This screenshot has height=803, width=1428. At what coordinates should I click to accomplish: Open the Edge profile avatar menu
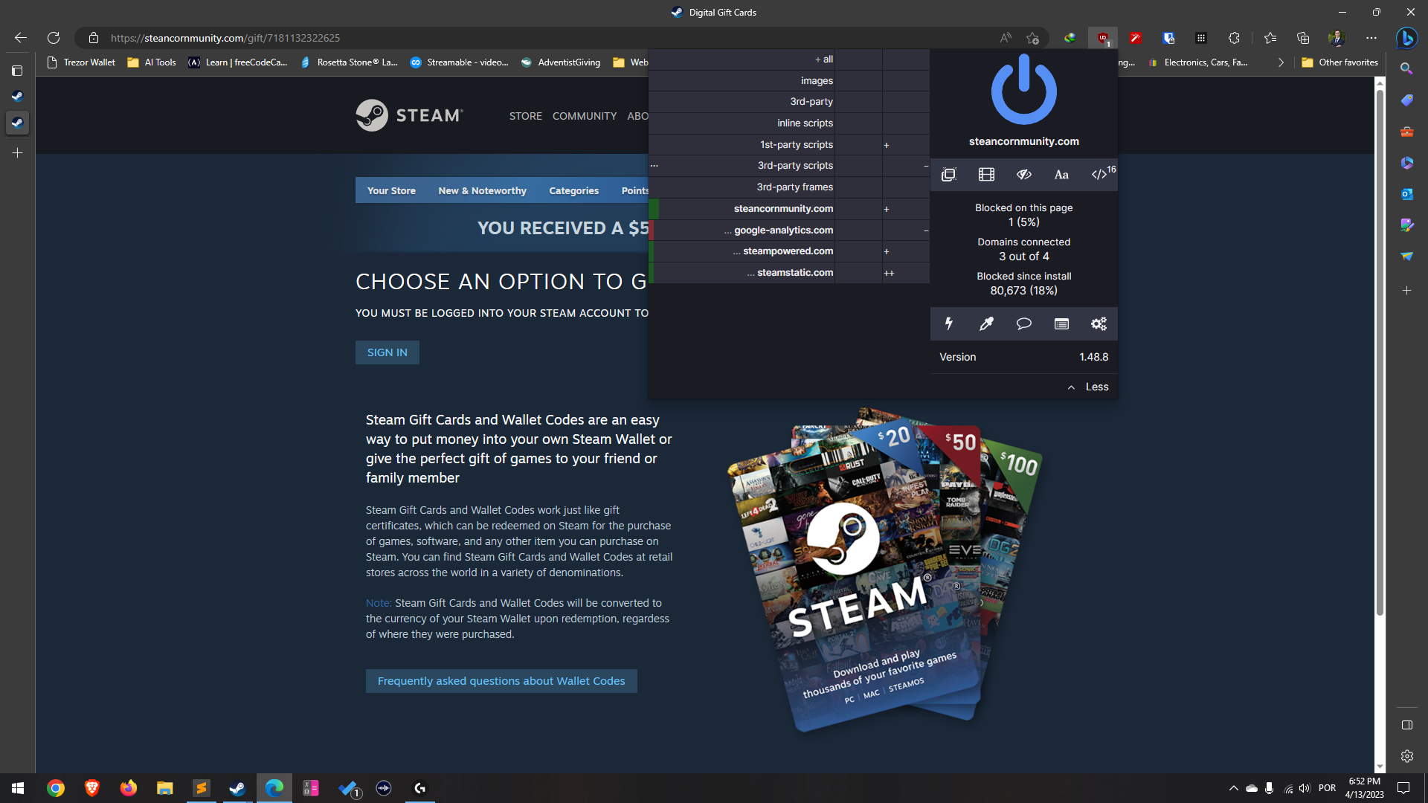click(1337, 38)
